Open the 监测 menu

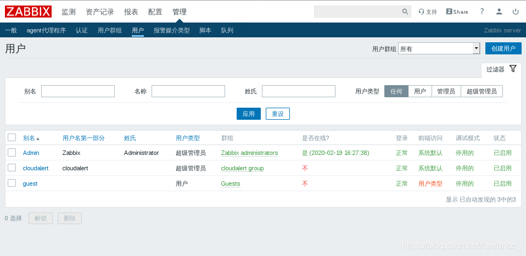pos(69,12)
